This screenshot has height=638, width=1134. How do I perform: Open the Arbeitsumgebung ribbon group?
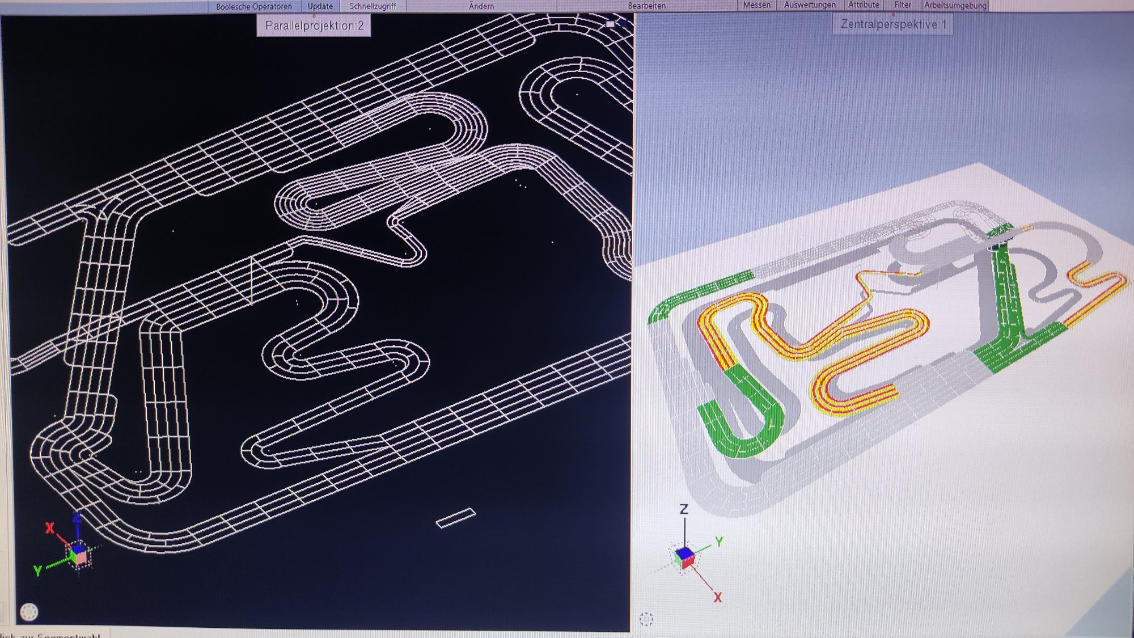955,6
